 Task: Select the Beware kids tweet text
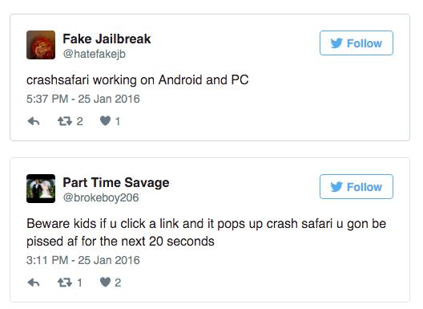click(207, 233)
